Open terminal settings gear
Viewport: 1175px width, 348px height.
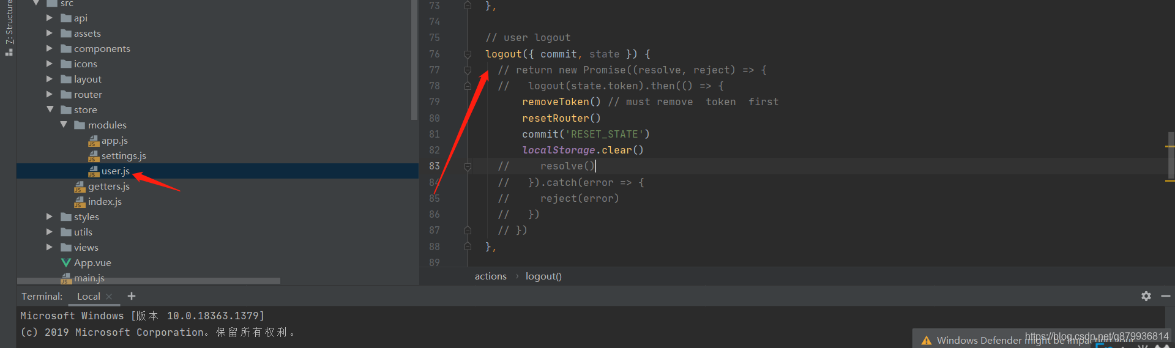(x=1146, y=296)
